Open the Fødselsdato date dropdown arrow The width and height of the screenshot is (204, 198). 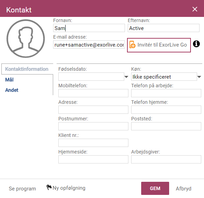(x=126, y=77)
